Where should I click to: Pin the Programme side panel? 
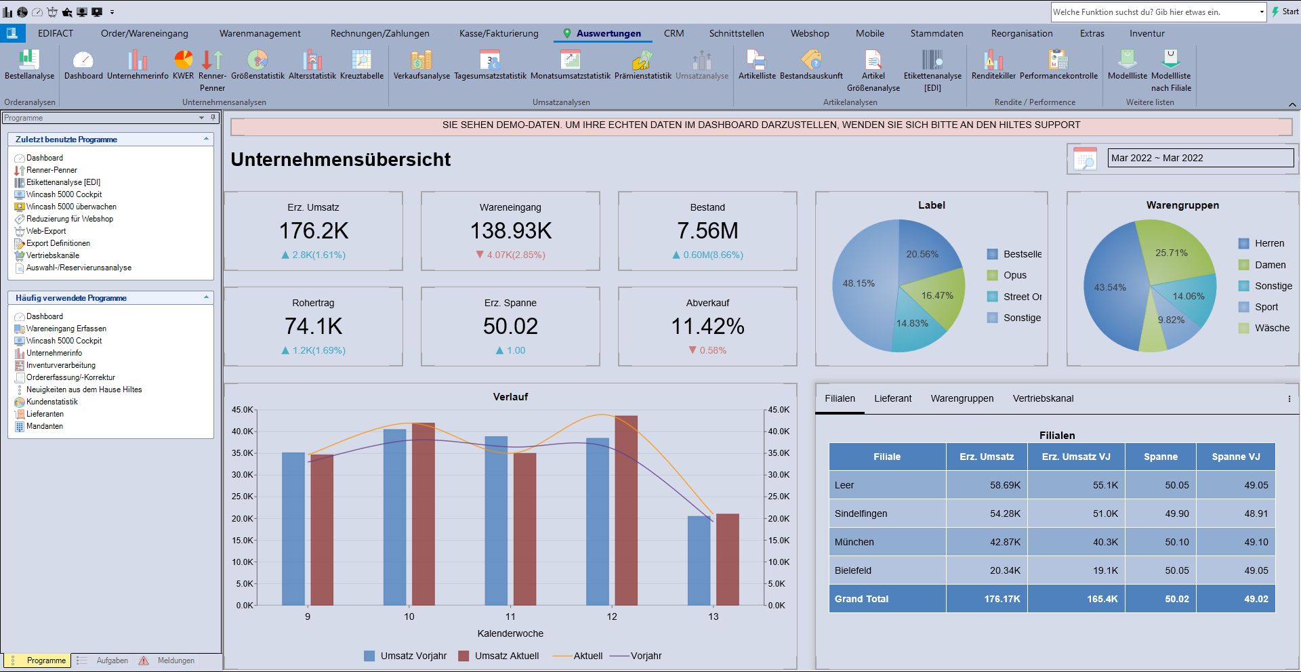point(213,118)
